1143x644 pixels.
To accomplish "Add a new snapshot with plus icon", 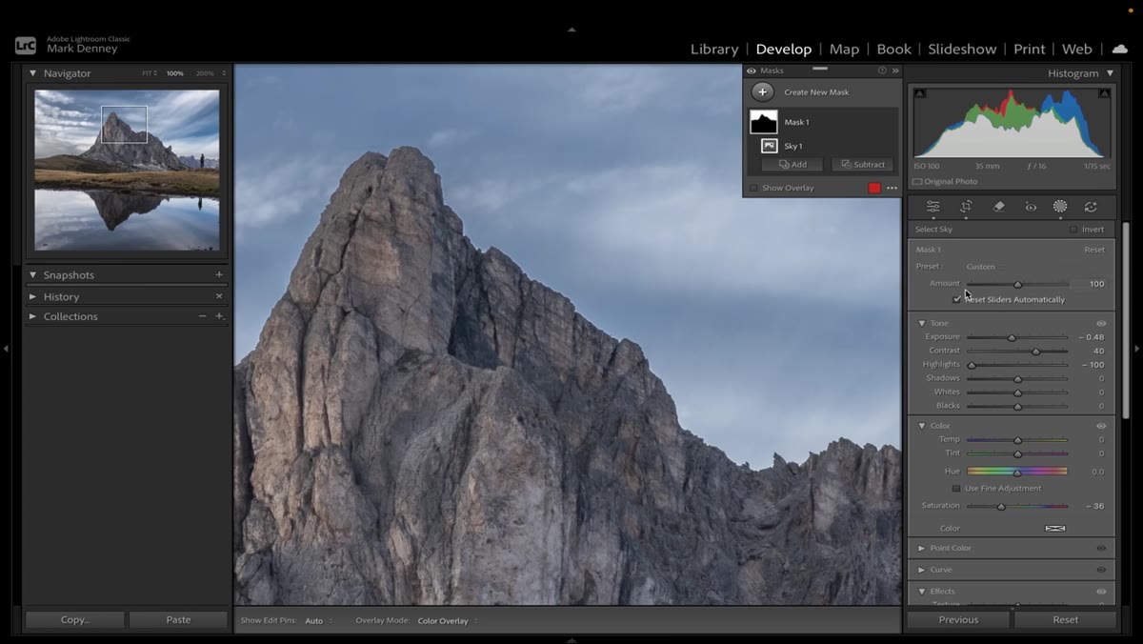I will coord(219,274).
